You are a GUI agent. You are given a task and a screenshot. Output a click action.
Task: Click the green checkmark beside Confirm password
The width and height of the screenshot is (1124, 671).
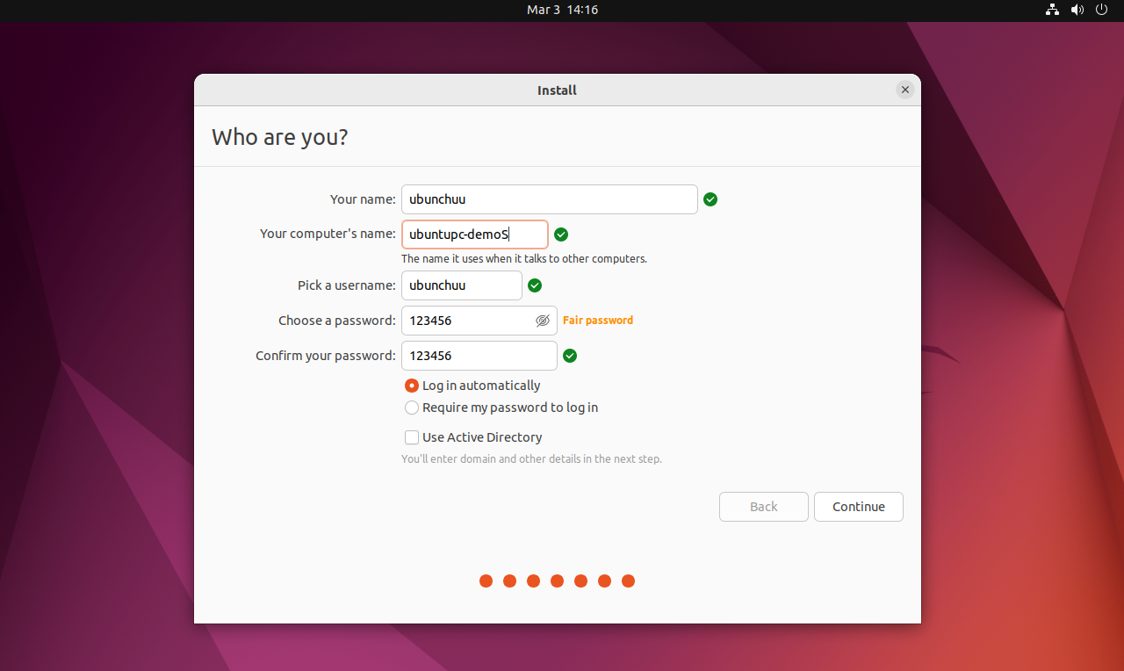(x=570, y=356)
